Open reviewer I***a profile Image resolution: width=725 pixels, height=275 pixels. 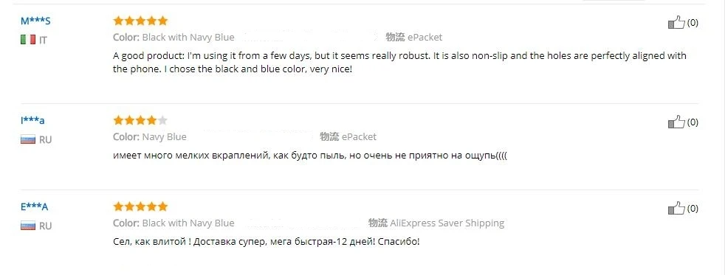(32, 121)
